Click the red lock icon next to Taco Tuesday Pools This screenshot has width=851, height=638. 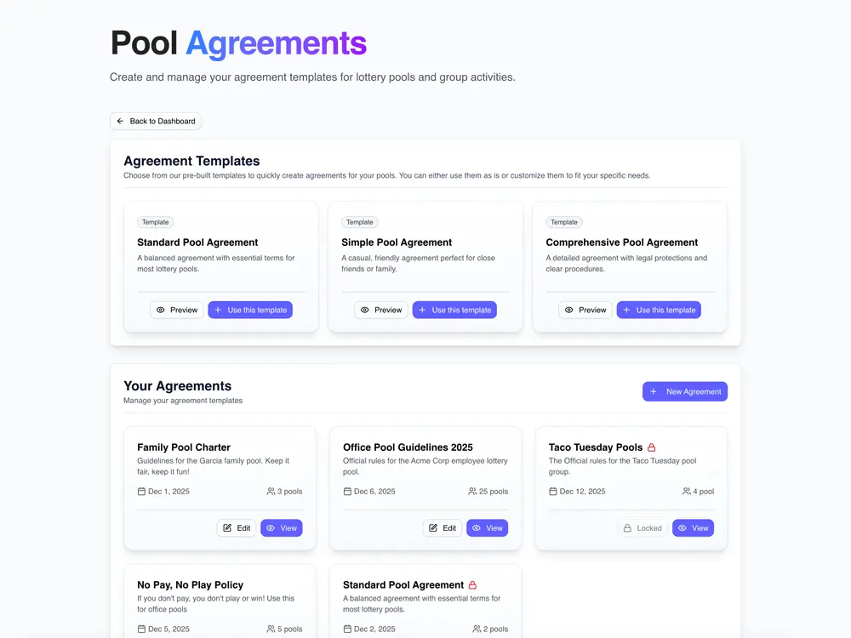click(652, 447)
